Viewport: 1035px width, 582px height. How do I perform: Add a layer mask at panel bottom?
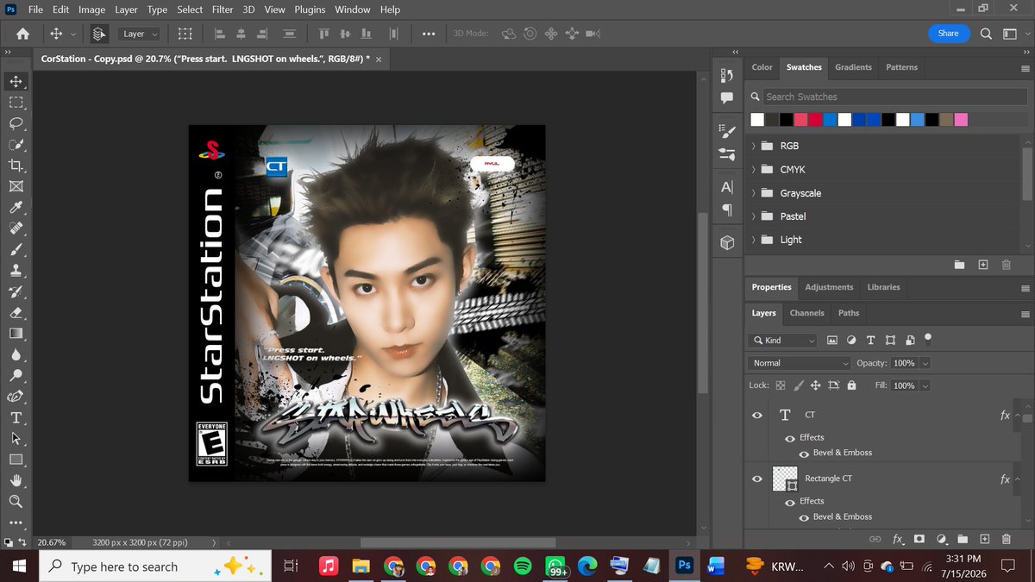(919, 539)
